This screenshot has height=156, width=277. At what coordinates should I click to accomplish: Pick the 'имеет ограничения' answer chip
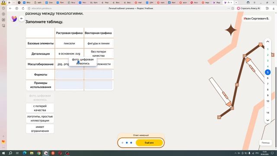[x=40, y=129]
